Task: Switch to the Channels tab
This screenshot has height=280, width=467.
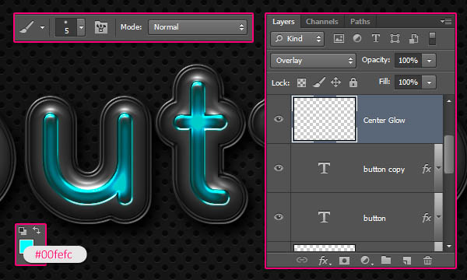Action: click(322, 22)
